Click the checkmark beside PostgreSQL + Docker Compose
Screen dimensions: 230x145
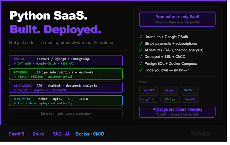point(141,64)
